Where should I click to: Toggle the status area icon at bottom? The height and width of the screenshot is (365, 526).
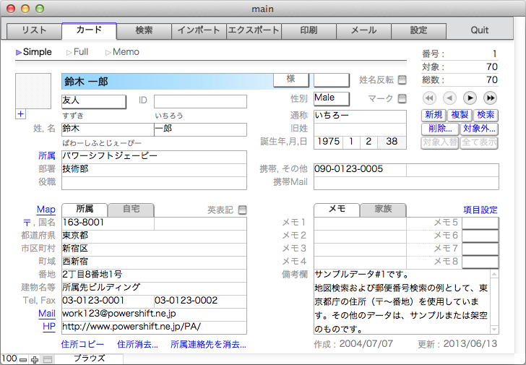(x=47, y=359)
